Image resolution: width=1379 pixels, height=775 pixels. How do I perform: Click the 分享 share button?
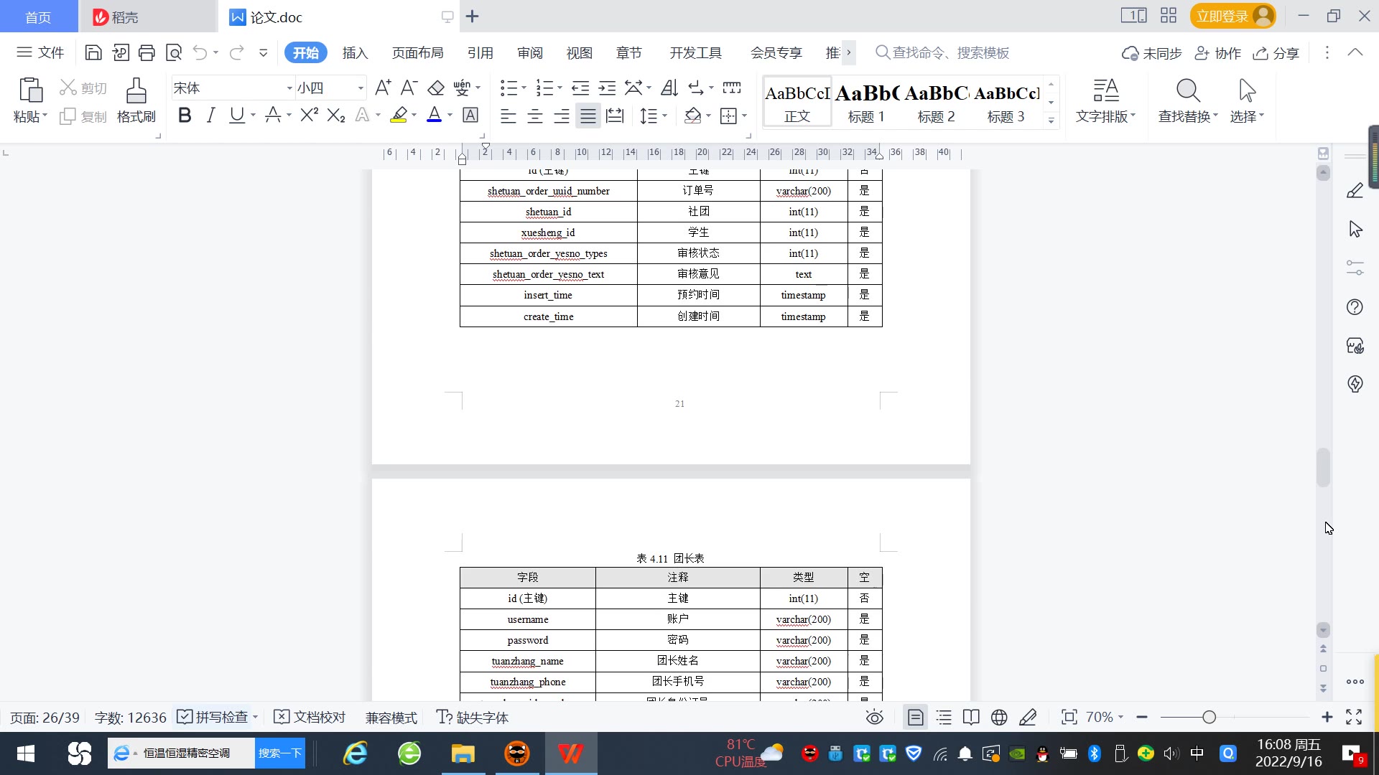click(x=1276, y=53)
